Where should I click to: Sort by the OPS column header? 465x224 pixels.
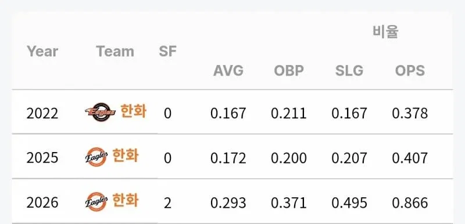pyautogui.click(x=410, y=71)
